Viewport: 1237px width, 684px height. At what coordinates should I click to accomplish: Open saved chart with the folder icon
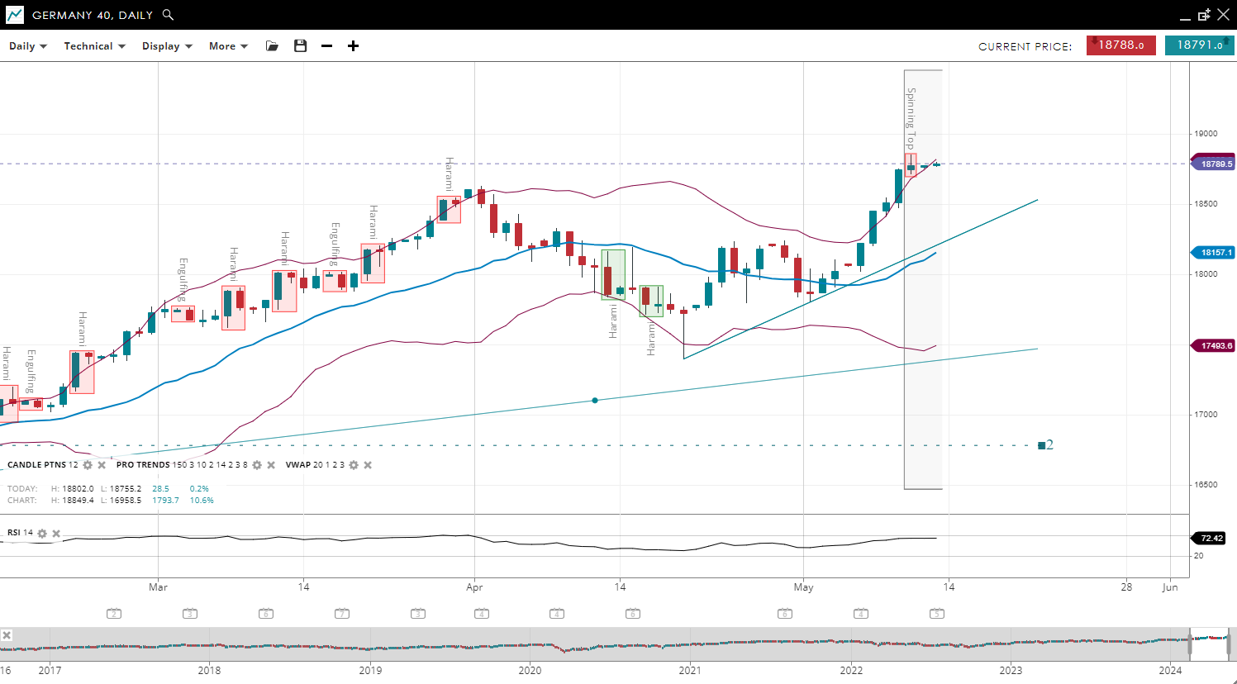point(272,46)
